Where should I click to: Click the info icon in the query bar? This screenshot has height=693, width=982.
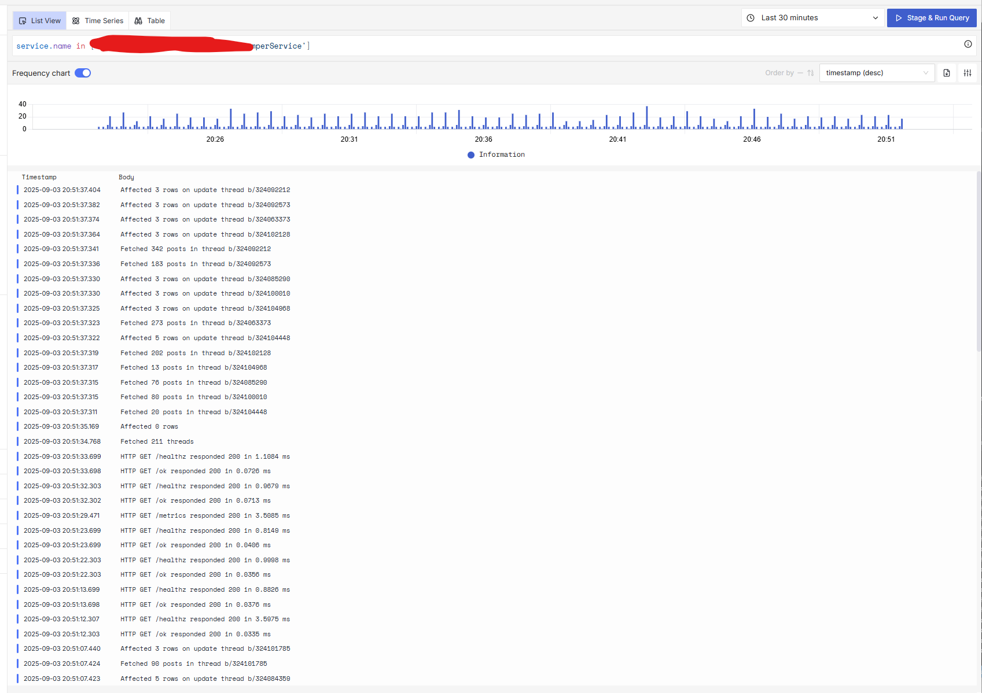[968, 44]
